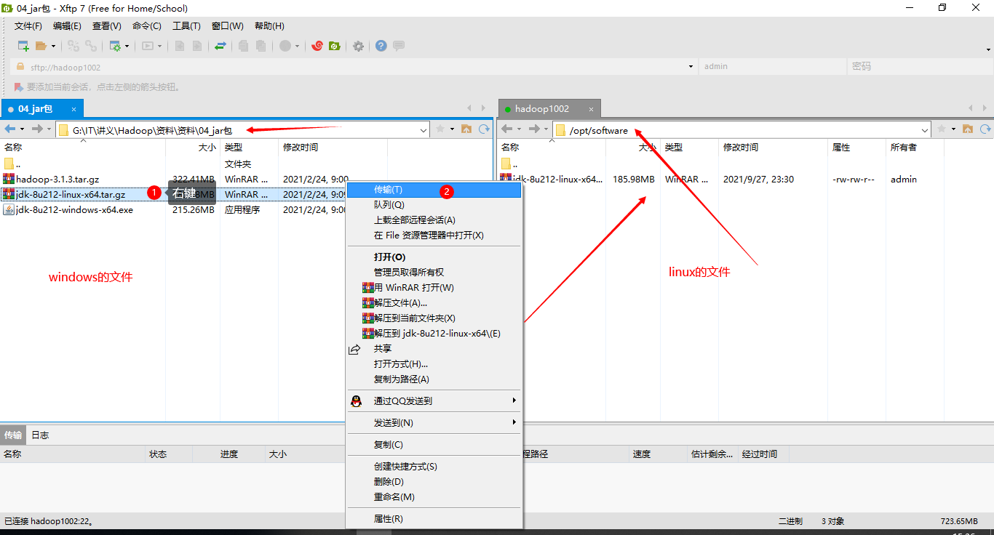Click the green-blue transfer direction arrows icon
Image resolution: width=994 pixels, height=535 pixels.
coord(220,46)
